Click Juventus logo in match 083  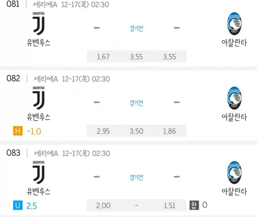click(38, 175)
